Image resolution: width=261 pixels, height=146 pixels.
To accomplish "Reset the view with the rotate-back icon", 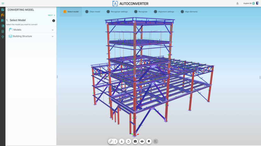I will click(x=128, y=142).
